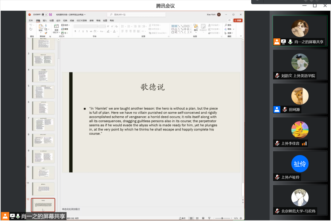The height and width of the screenshot is (221, 331).
Task: Toggle bold text formatting
Action: coord(75,31)
